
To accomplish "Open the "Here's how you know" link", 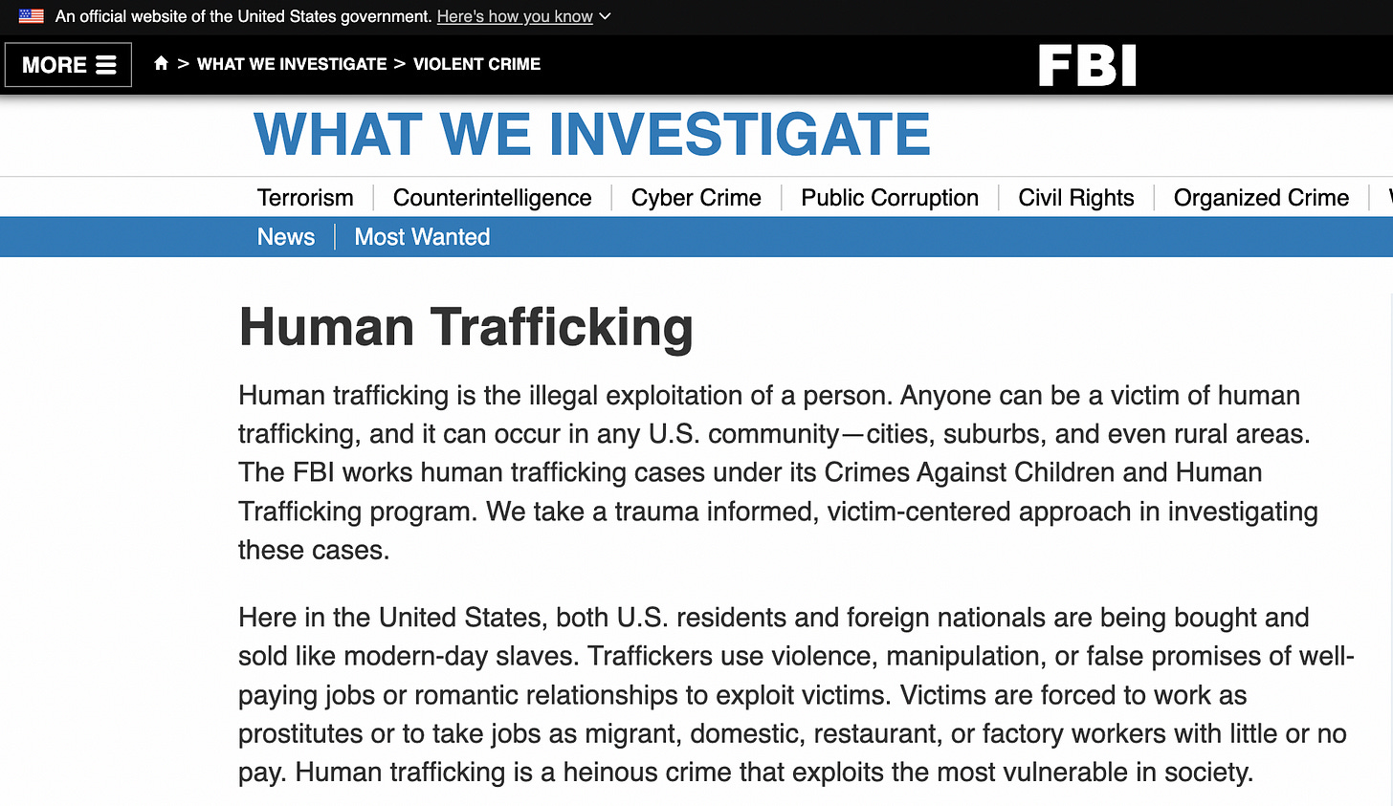I will (515, 16).
